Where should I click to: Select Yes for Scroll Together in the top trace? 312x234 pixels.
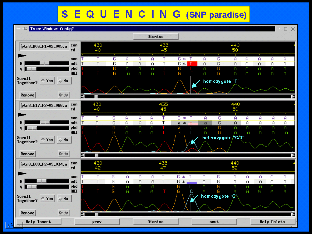coord(47,81)
